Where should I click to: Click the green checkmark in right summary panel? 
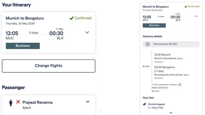point(186,7)
